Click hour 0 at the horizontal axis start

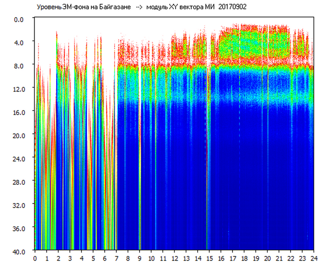pos(35,258)
